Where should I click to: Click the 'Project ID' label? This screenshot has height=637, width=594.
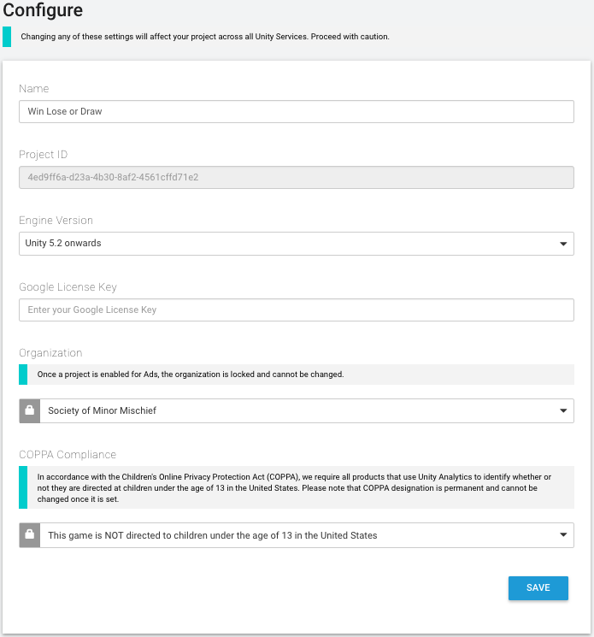coord(44,155)
